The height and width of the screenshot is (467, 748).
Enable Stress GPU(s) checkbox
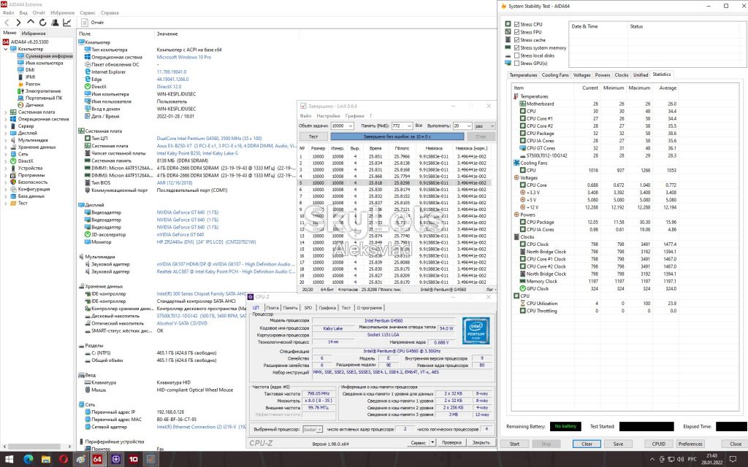click(x=516, y=63)
